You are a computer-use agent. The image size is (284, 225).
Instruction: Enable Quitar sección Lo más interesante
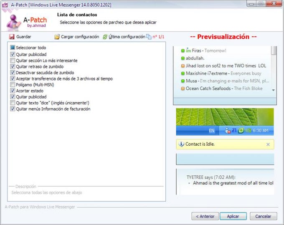point(13,61)
